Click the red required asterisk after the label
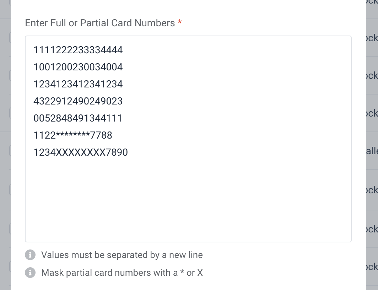Screen dimensions: 378x290 [x=180, y=22]
